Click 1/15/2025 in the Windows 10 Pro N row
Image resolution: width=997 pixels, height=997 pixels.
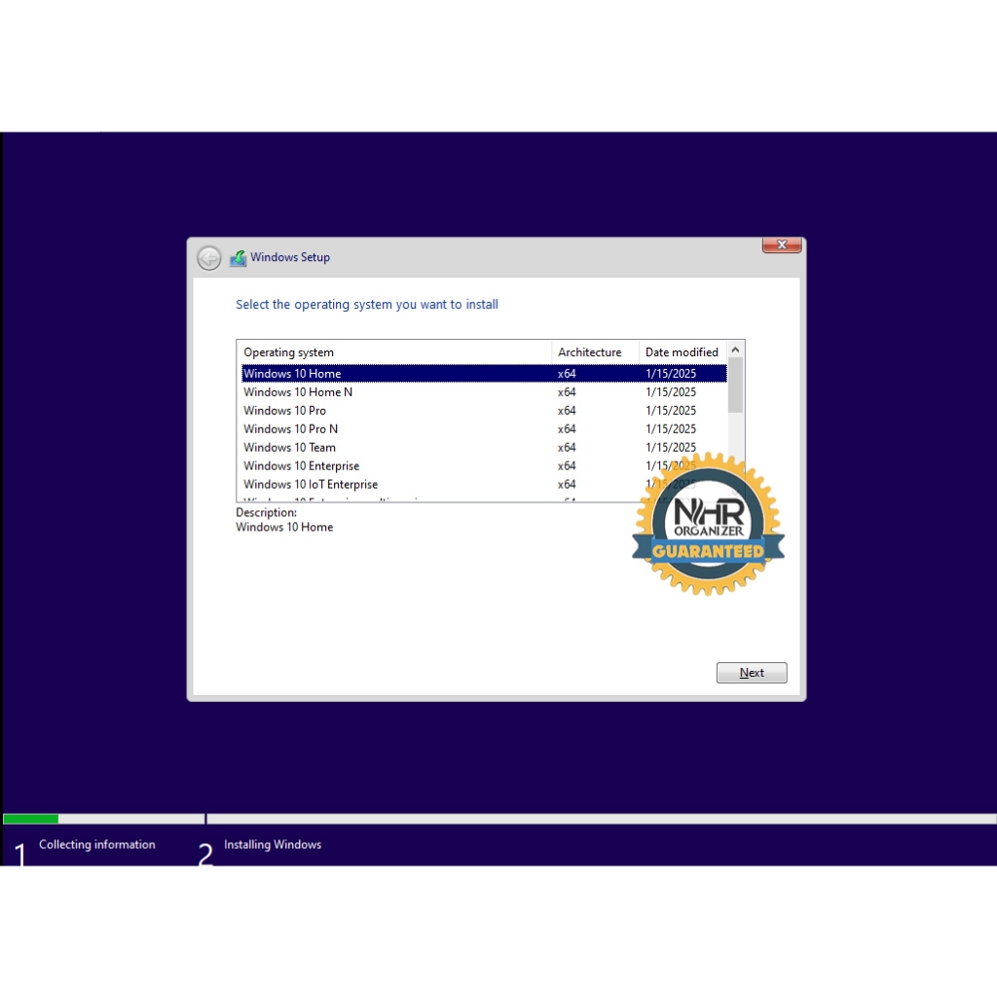point(671,428)
